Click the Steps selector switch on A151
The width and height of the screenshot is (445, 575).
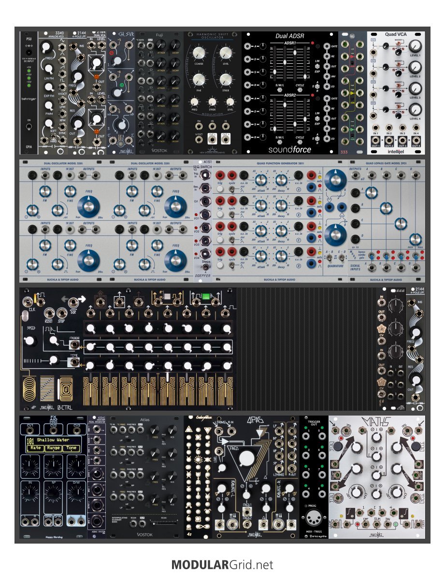tap(206, 267)
